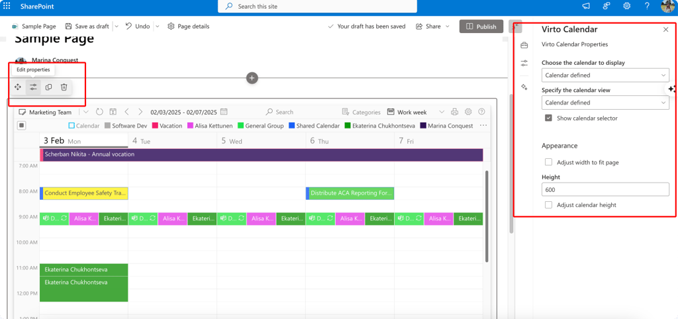The height and width of the screenshot is (319, 678).
Task: Open the settings gear in the SharePoint header
Action: coord(626,6)
